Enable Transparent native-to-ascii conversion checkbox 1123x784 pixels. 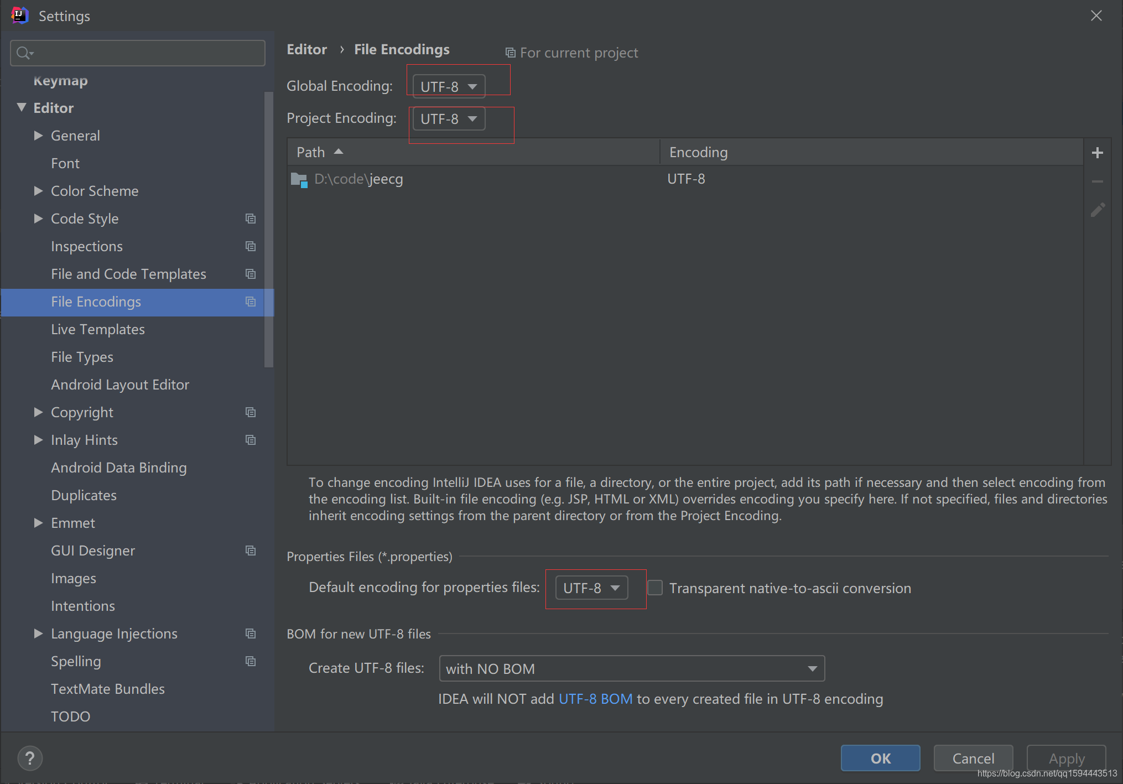pyautogui.click(x=655, y=588)
